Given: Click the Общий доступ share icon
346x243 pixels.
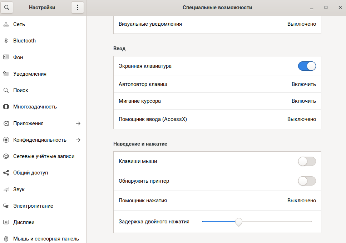Looking at the screenshot, I should pos(6,173).
